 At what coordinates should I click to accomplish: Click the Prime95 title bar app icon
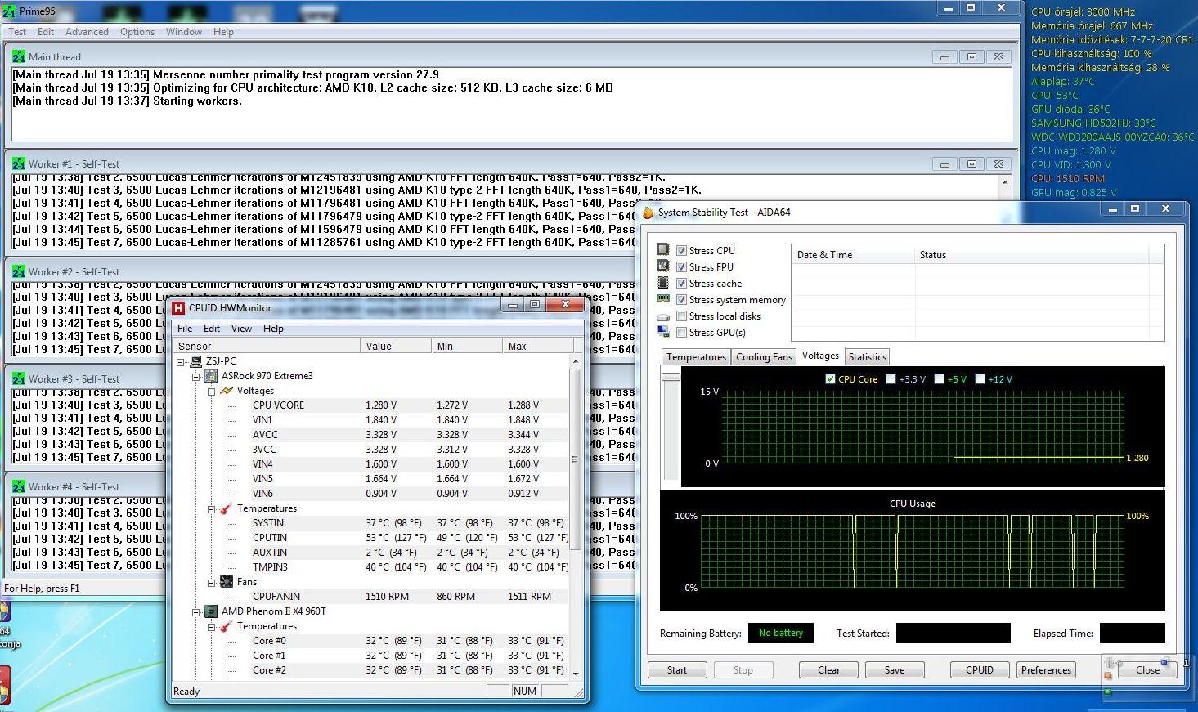point(9,11)
